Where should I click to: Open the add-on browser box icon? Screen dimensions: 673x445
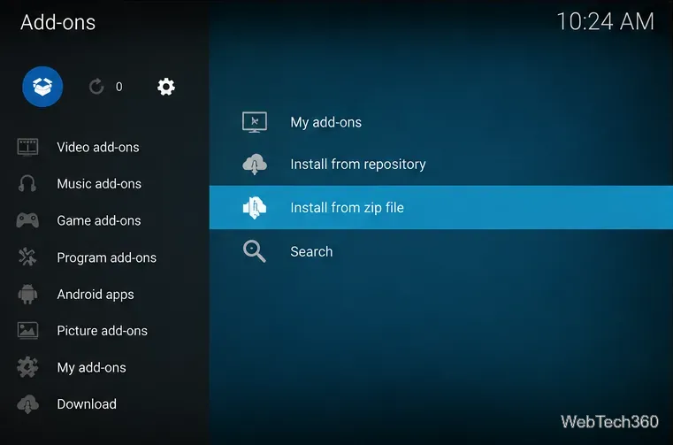click(42, 87)
